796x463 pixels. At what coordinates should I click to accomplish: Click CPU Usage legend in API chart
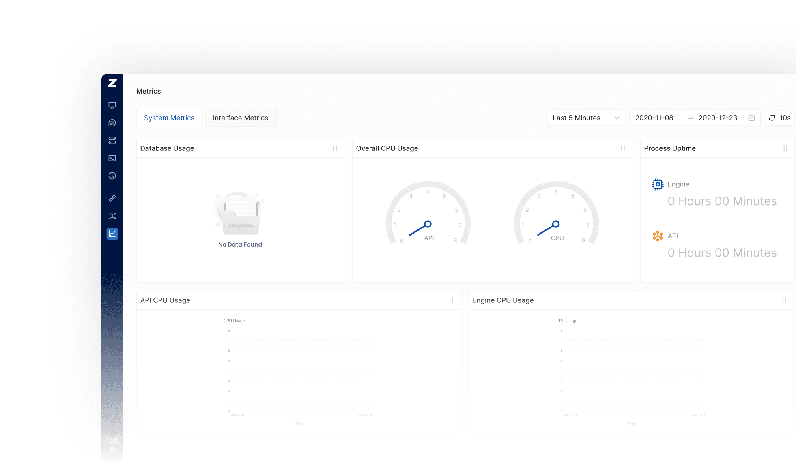tap(234, 321)
